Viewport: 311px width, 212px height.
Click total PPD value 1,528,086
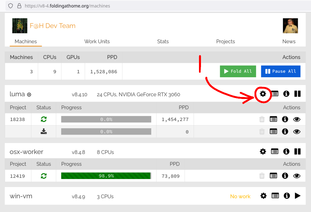pyautogui.click(x=104, y=72)
